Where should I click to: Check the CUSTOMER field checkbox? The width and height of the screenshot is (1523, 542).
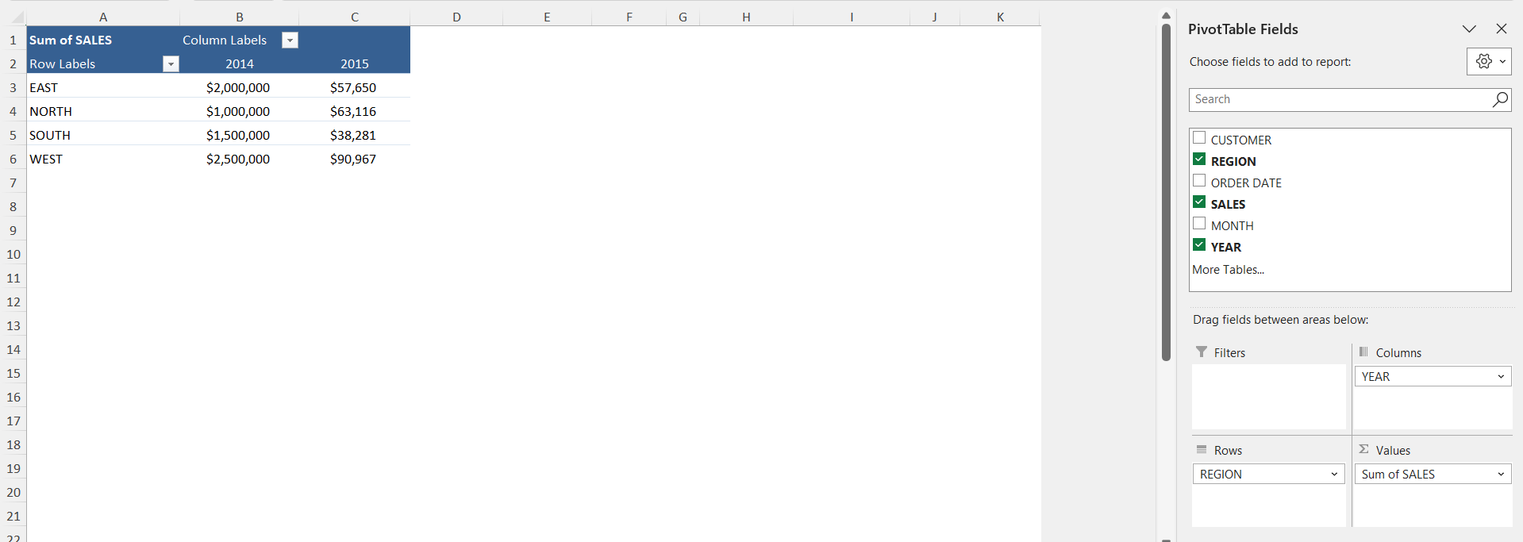click(x=1199, y=138)
